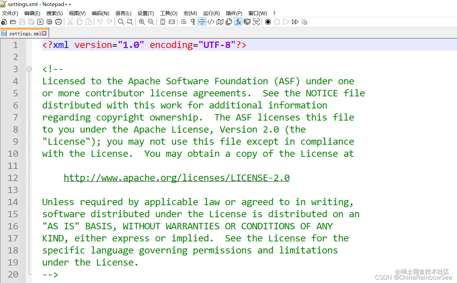Viewport: 457px width, 283px height.
Task: Click the Save file toolbar icon
Action: pos(22,22)
